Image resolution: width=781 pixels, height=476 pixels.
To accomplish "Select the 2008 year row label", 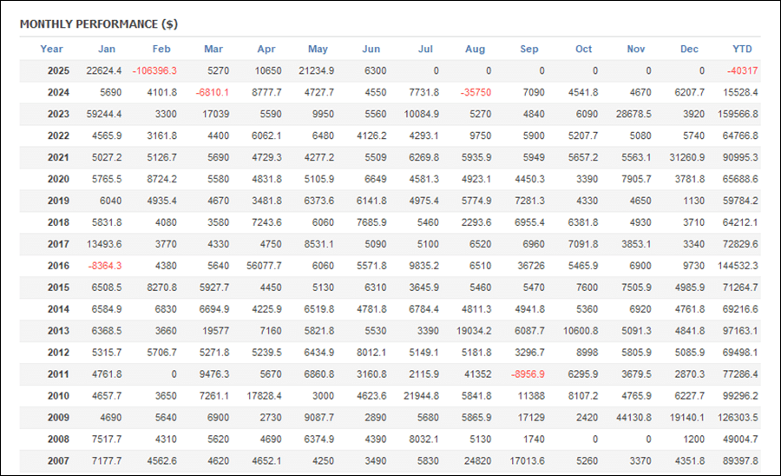I will click(x=58, y=440).
